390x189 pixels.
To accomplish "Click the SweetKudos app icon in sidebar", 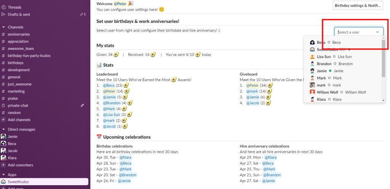I will coord(3,182).
